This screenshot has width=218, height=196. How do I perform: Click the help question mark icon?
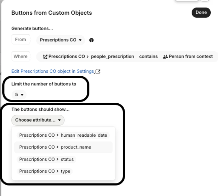coord(91,40)
